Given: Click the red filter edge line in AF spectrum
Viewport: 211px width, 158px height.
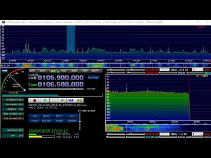Looking at the screenshot, I should tap(189, 97).
